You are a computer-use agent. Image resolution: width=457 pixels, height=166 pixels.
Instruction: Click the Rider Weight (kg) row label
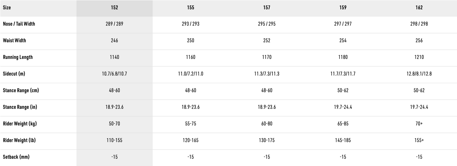[x=20, y=124]
